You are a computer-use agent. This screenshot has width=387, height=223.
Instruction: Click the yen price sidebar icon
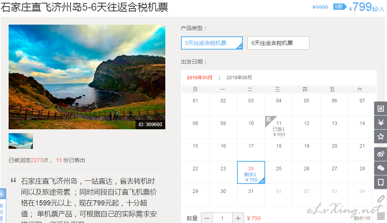pos(381,122)
